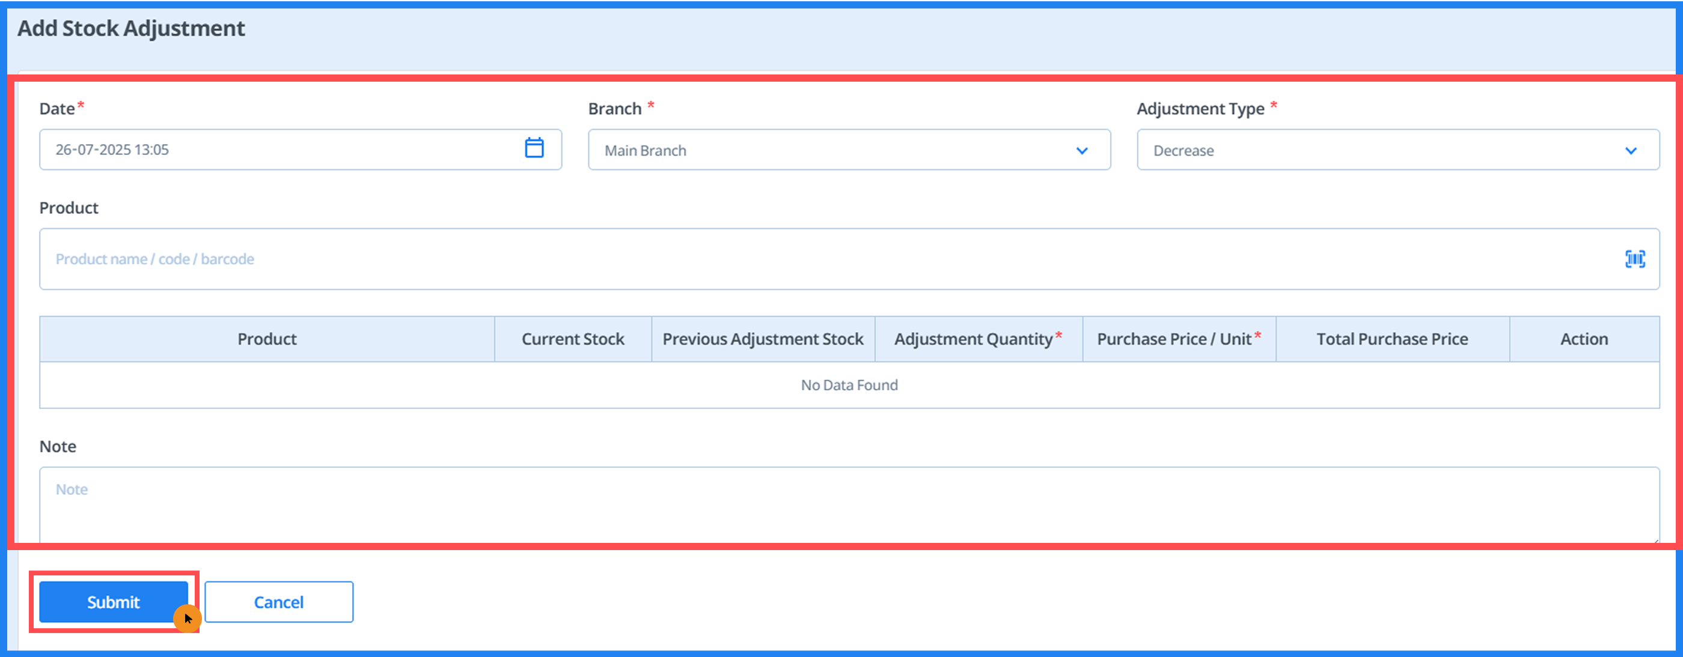This screenshot has height=657, width=1683.
Task: Click the Action column header
Action: [1584, 339]
